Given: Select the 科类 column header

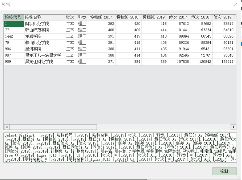Looking at the screenshot, I should pyautogui.click(x=83, y=17).
